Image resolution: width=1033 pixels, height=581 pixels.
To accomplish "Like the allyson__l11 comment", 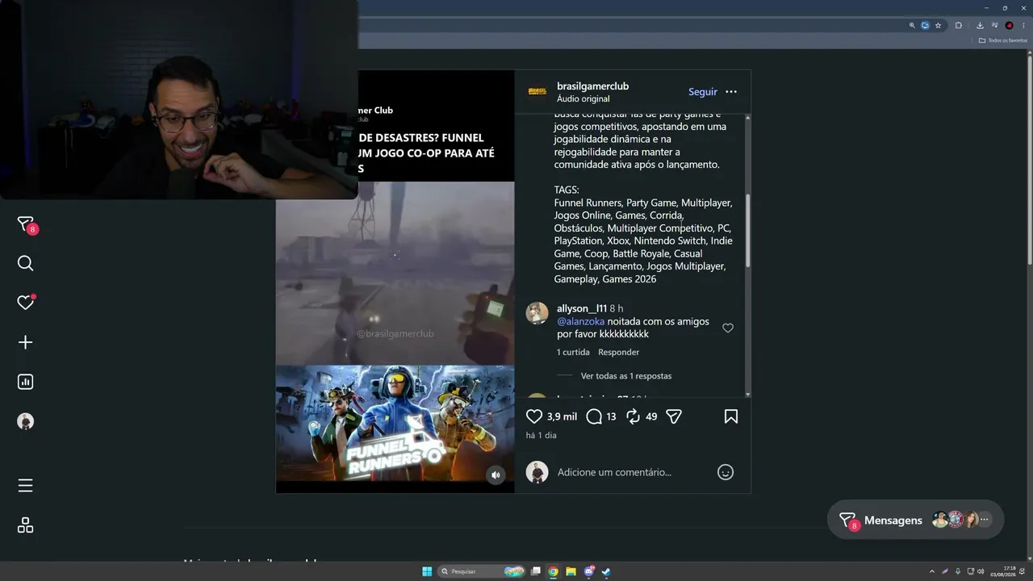I will pos(728,328).
